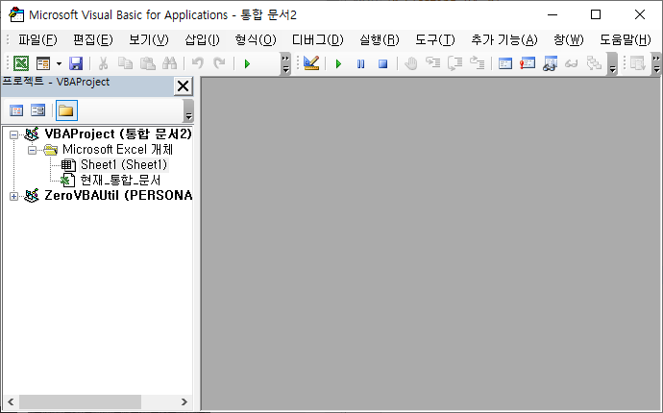Click project pane scroll right arrow

pyautogui.click(x=184, y=402)
